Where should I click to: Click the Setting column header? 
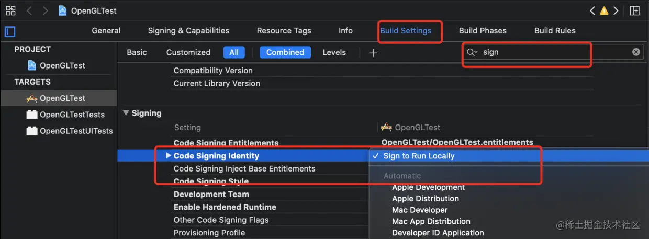(187, 127)
